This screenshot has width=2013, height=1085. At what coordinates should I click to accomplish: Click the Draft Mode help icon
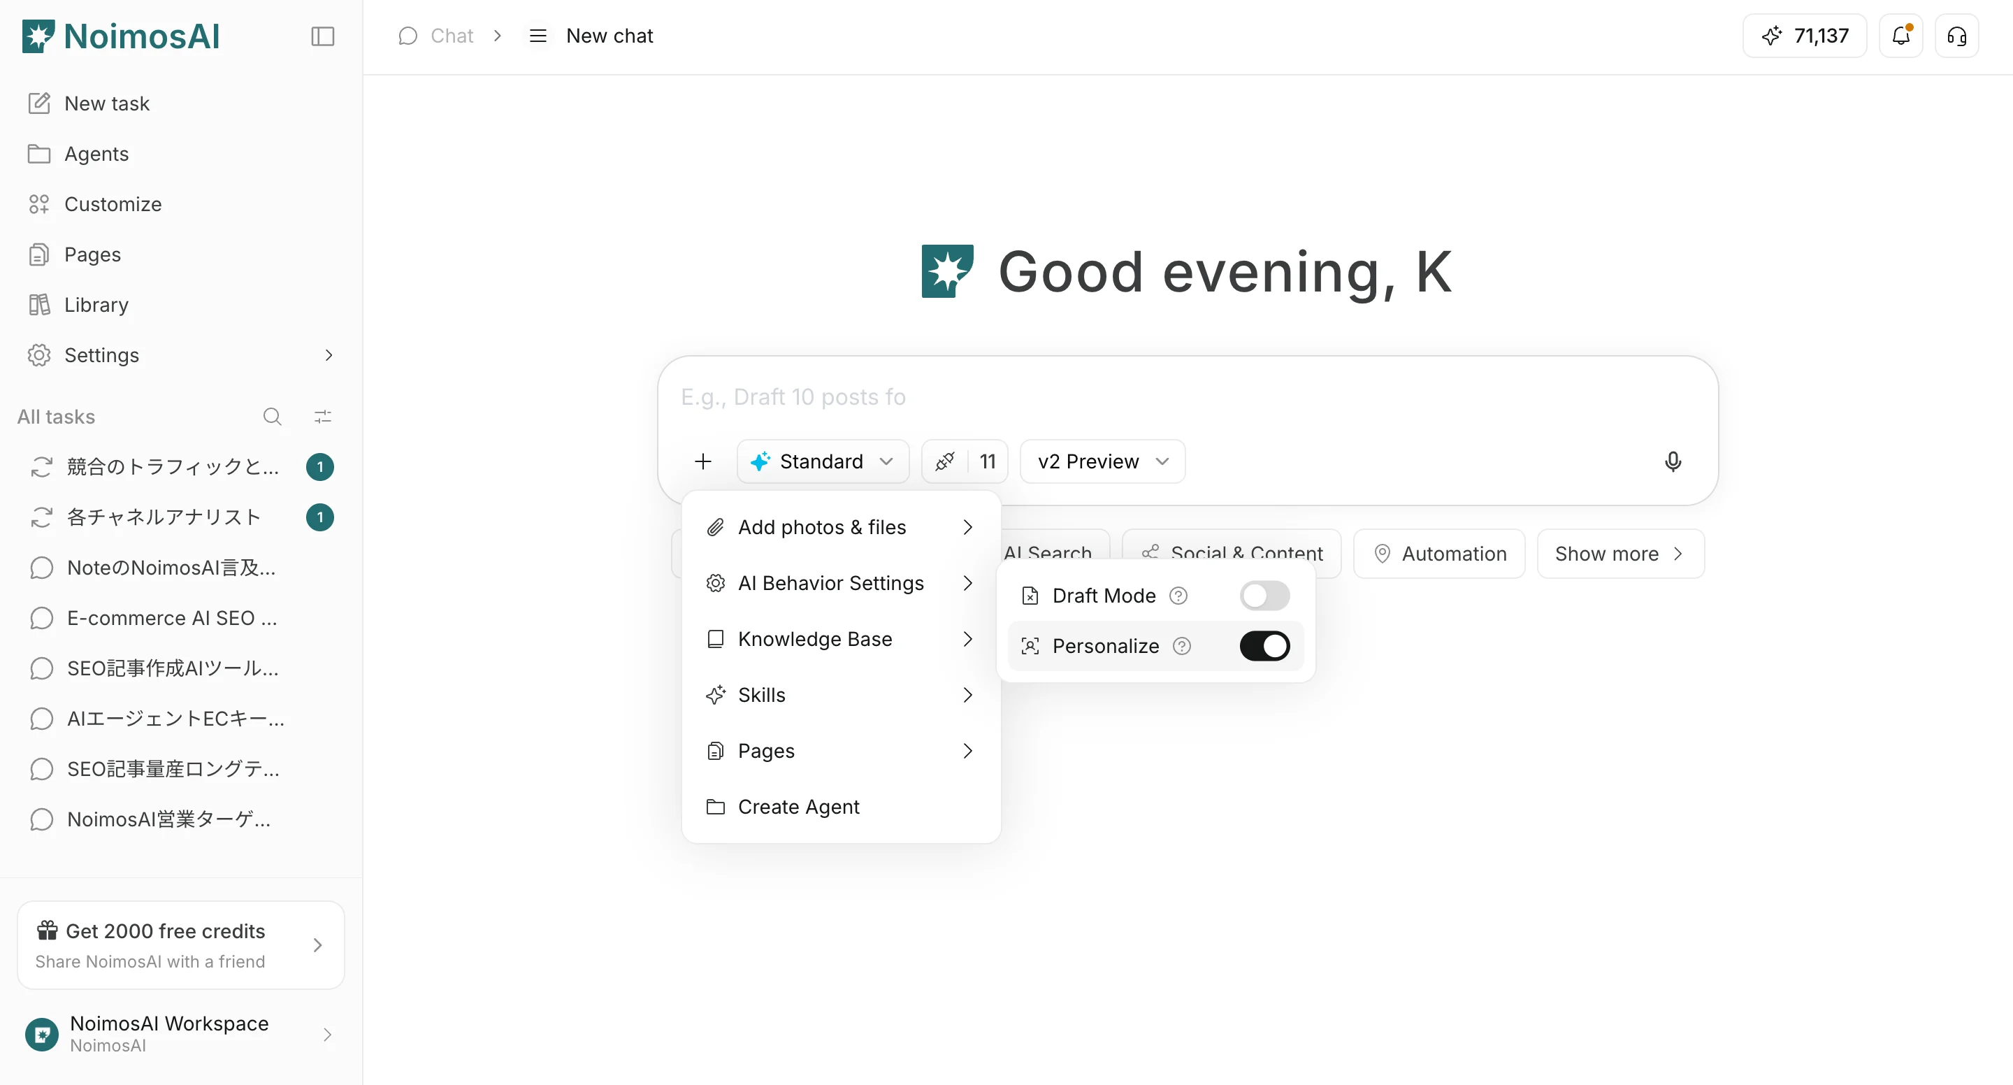pos(1178,596)
